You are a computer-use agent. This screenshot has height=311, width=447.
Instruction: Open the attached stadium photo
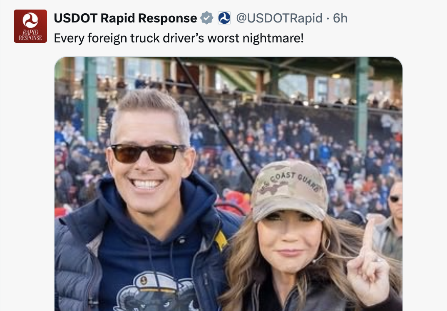(x=228, y=184)
